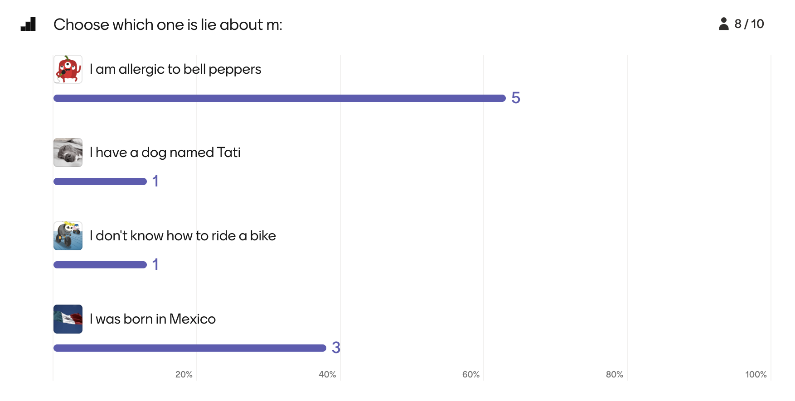Click the vote count 5 for bell peppers
This screenshot has width=795, height=401.
516,98
